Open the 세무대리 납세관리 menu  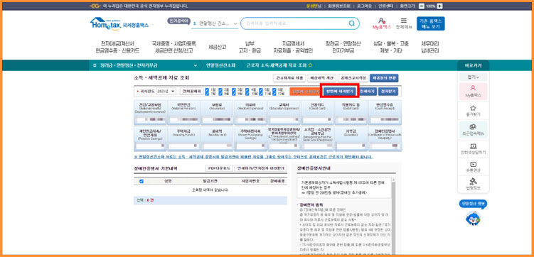pos(429,48)
